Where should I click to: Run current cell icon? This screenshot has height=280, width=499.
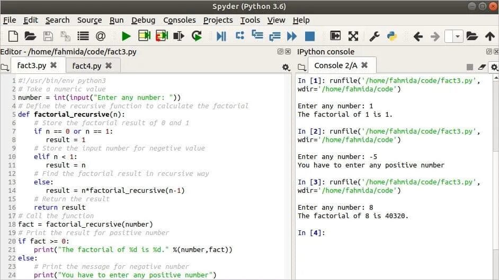[x=144, y=36]
